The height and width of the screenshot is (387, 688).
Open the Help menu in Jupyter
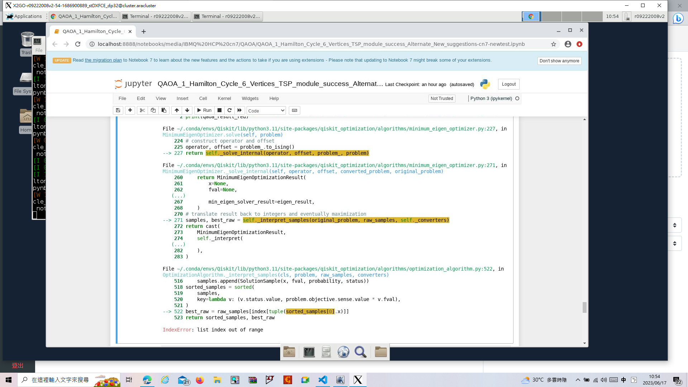[274, 99]
